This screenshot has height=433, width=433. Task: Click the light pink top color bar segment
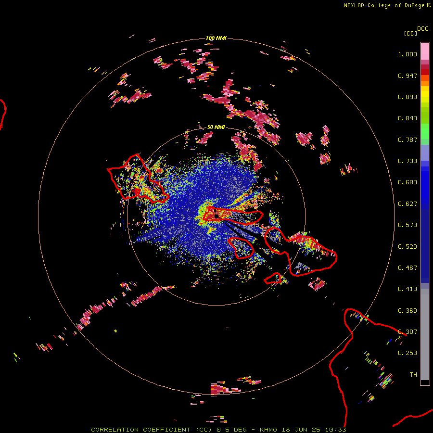click(x=425, y=51)
